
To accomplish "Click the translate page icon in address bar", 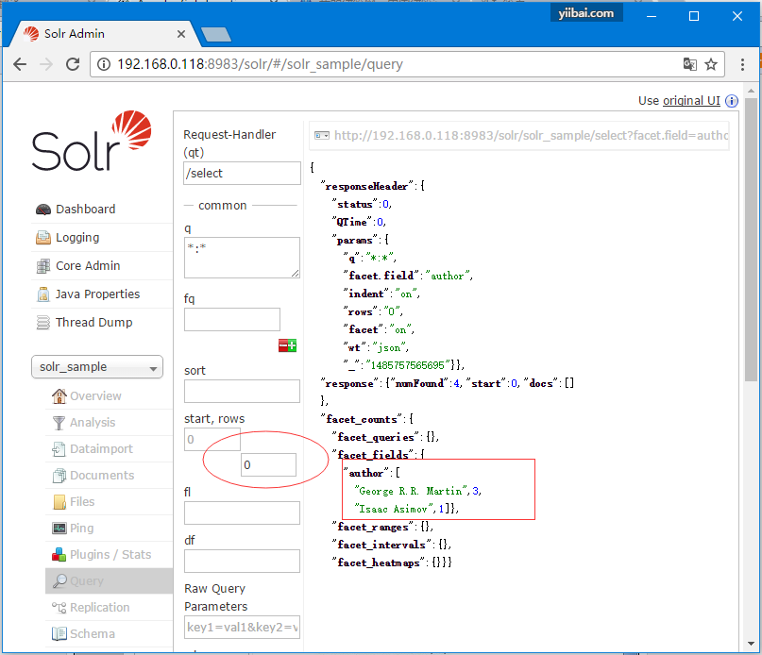I will pos(690,64).
